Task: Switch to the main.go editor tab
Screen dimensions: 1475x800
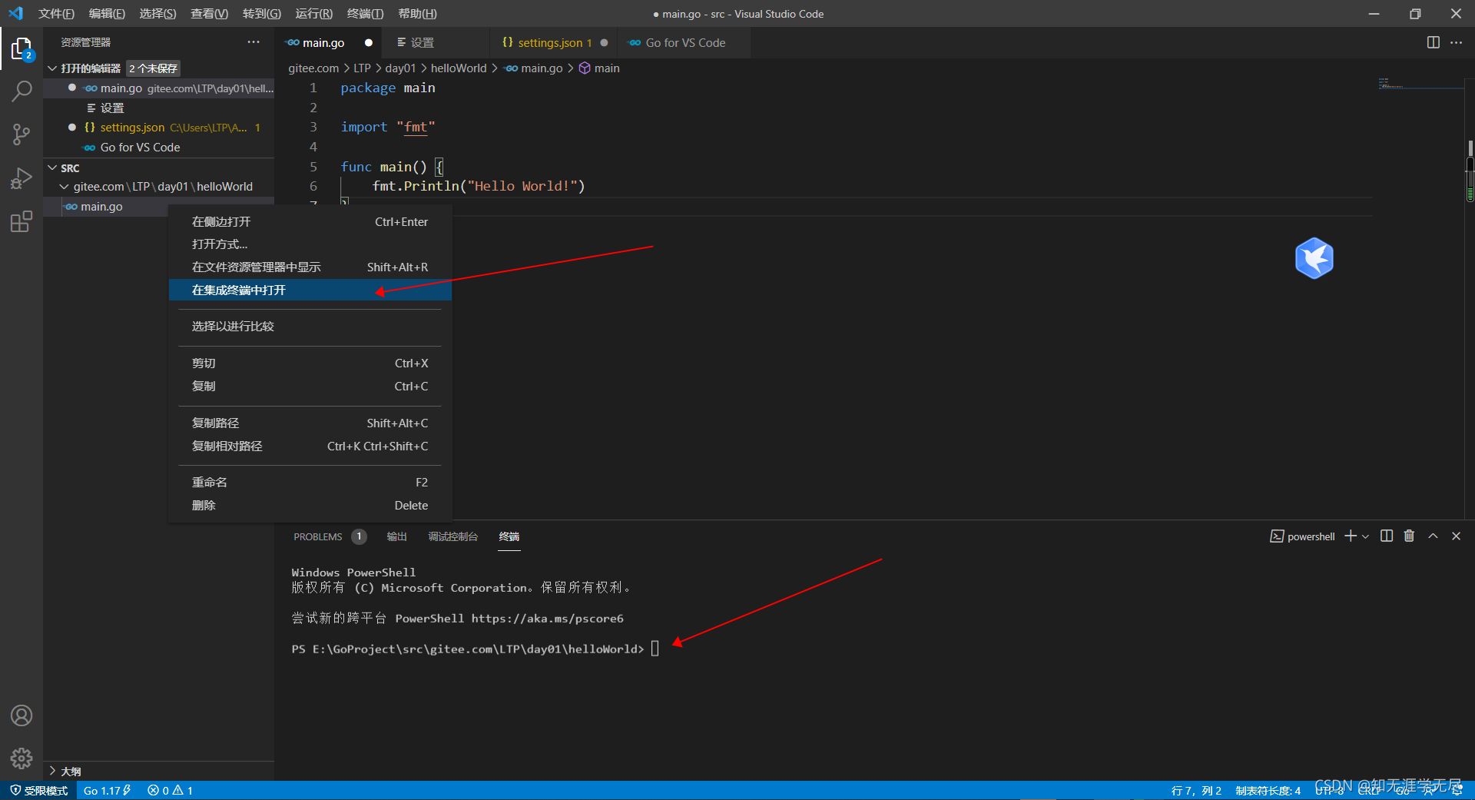Action: coord(329,43)
